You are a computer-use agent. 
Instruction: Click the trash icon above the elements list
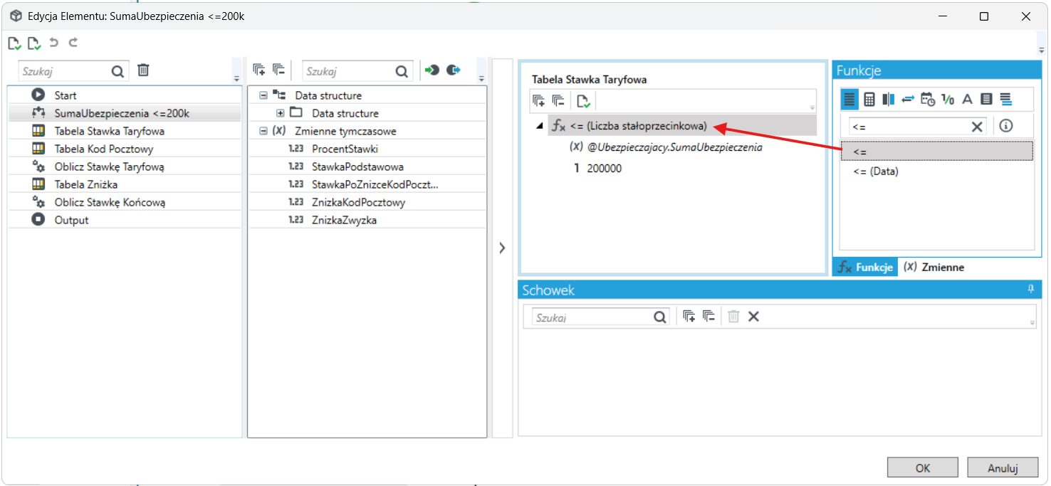click(x=143, y=70)
